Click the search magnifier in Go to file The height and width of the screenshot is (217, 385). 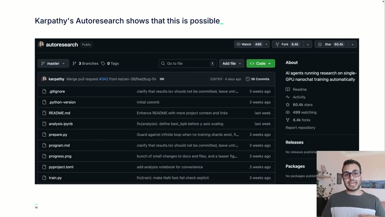163,63
